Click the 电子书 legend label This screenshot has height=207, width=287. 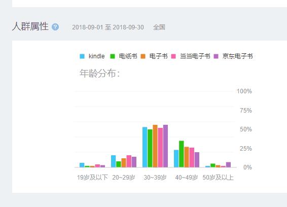159,56
